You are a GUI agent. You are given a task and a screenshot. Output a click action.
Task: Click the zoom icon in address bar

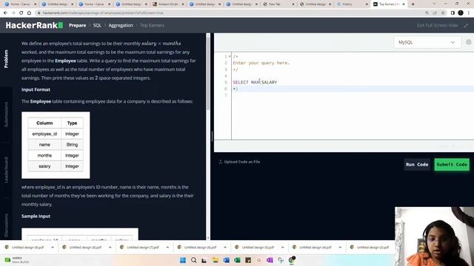[x=427, y=13]
